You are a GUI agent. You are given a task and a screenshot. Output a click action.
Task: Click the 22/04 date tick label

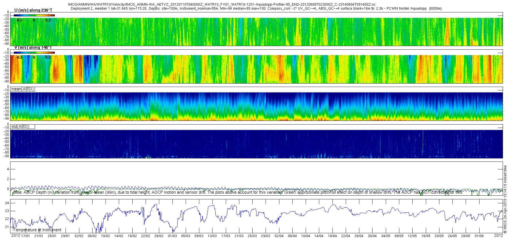click(x=345, y=236)
